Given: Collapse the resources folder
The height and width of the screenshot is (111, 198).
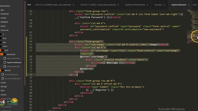Looking at the screenshot, I should tap(4, 30).
